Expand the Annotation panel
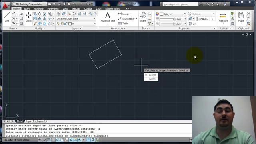 [x=118, y=28]
